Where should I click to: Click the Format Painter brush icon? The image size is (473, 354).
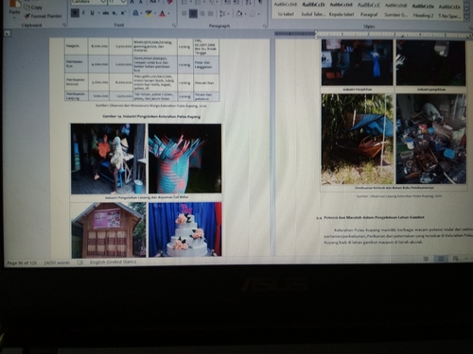pos(27,16)
